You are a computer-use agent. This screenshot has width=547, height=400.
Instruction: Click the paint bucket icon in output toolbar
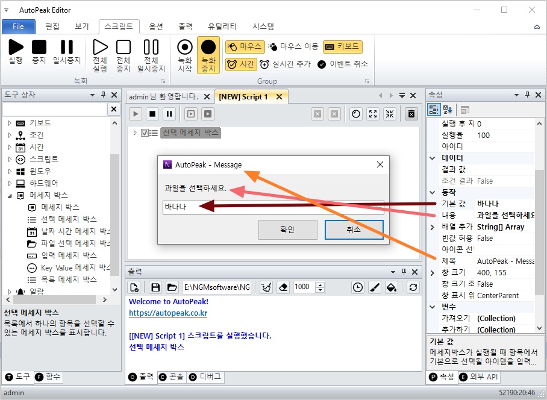coord(392,287)
